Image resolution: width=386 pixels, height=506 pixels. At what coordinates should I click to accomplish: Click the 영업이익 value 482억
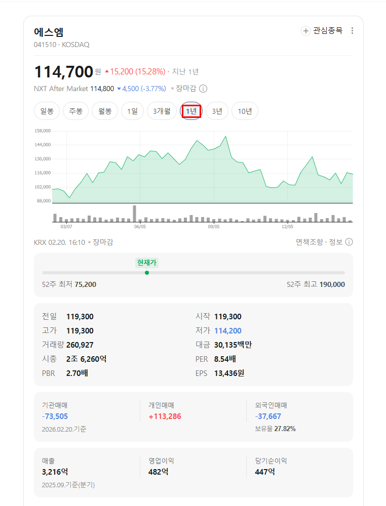click(158, 472)
